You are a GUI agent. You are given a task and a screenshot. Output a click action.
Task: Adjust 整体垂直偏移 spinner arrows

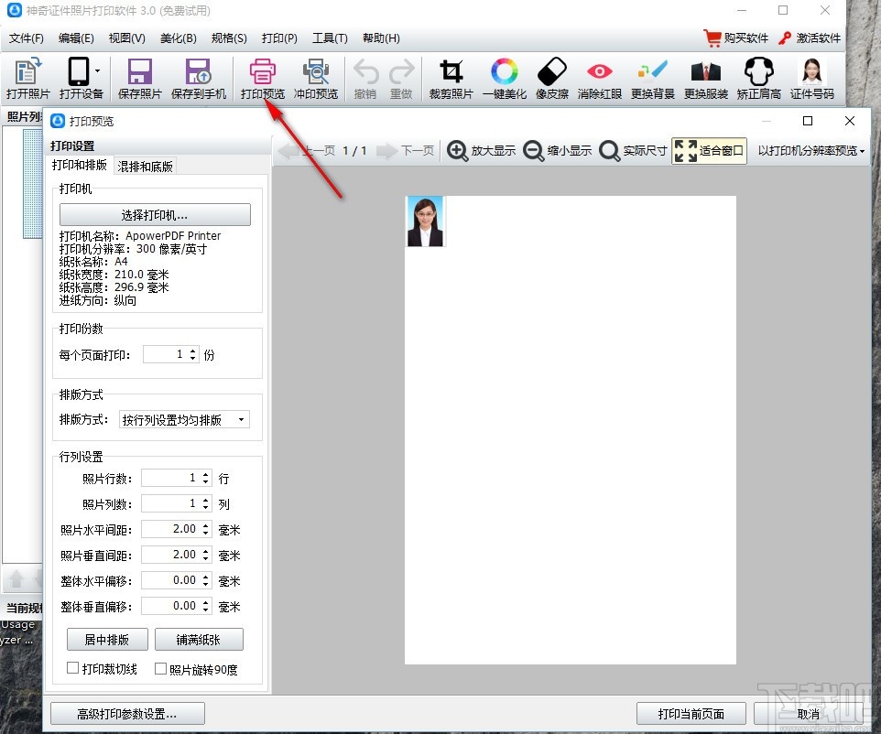pyautogui.click(x=206, y=606)
